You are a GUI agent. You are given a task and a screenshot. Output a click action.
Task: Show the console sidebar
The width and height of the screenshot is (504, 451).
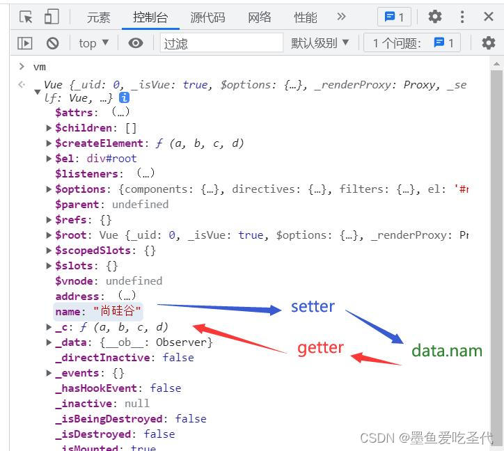pos(25,43)
